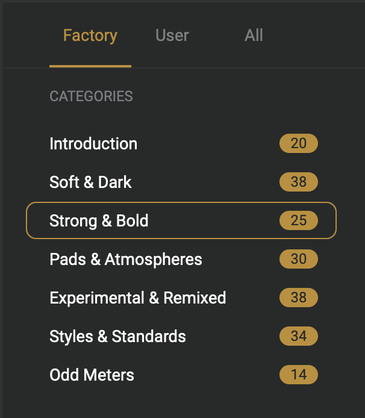Select the Styles & Standards category
The width and height of the screenshot is (365, 418).
click(x=117, y=336)
